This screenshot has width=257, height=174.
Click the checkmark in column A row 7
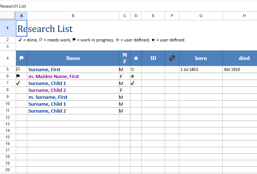(x=18, y=83)
